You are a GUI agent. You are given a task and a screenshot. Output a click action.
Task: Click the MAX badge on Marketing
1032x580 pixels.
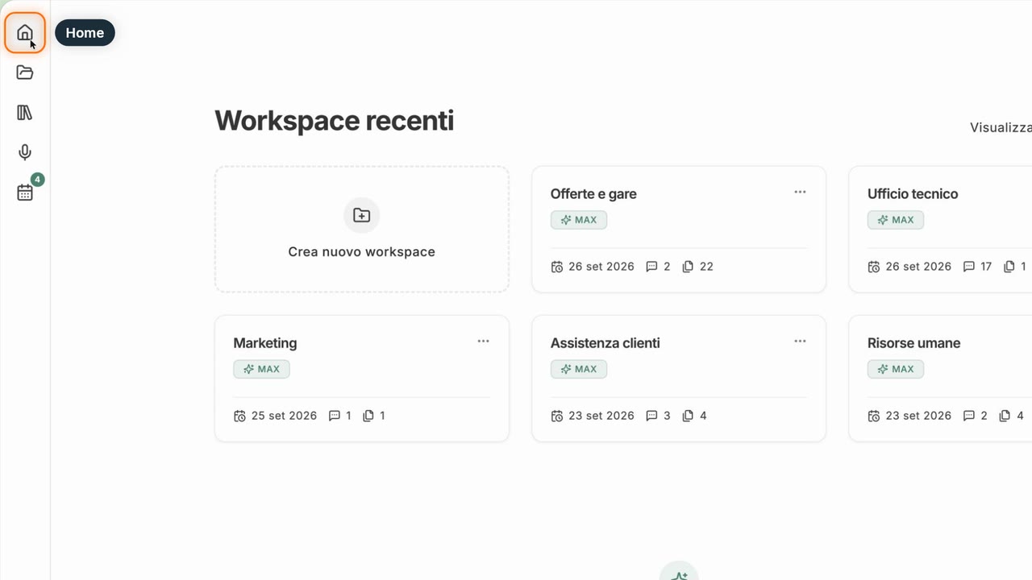(x=261, y=369)
